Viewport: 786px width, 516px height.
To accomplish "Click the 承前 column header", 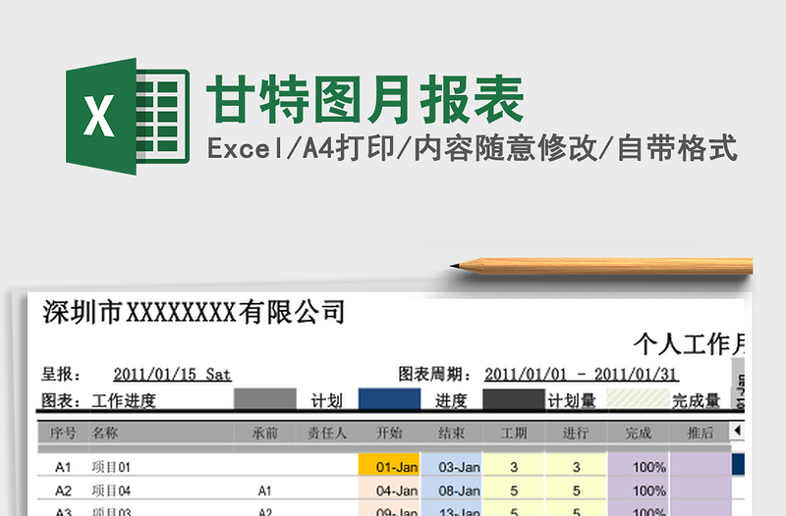I will [264, 433].
